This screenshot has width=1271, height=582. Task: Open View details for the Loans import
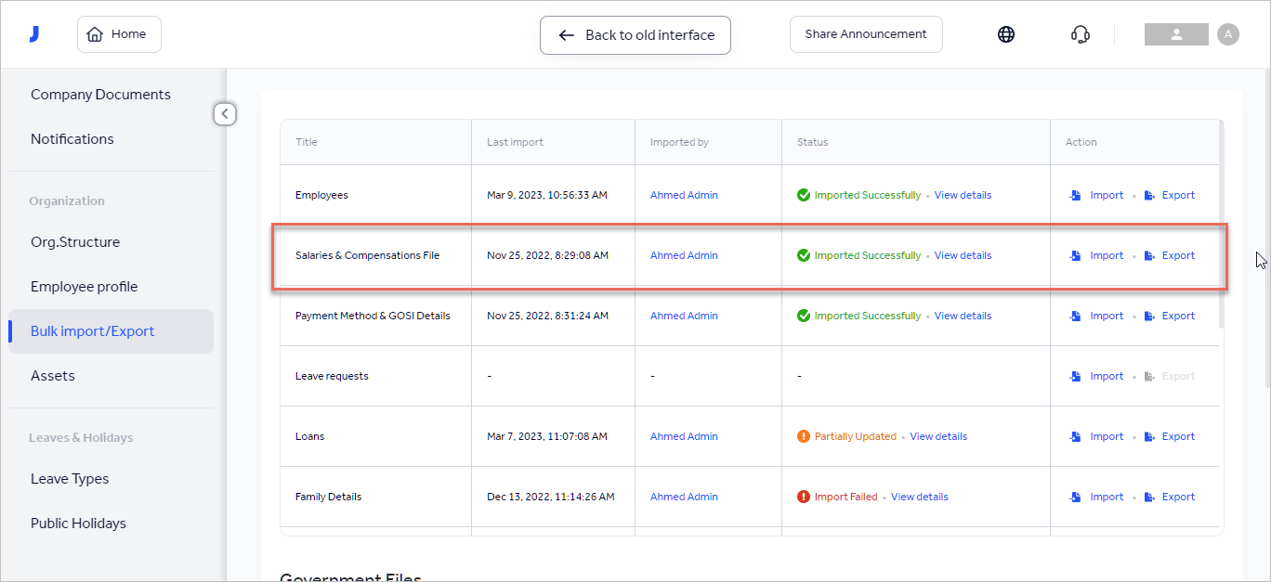tap(938, 436)
